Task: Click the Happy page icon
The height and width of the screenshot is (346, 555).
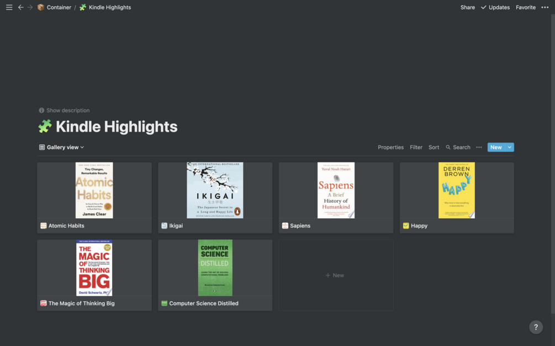Action: point(406,225)
